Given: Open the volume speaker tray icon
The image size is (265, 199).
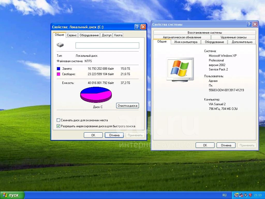Looking at the screenshot, I should pyautogui.click(x=246, y=195).
